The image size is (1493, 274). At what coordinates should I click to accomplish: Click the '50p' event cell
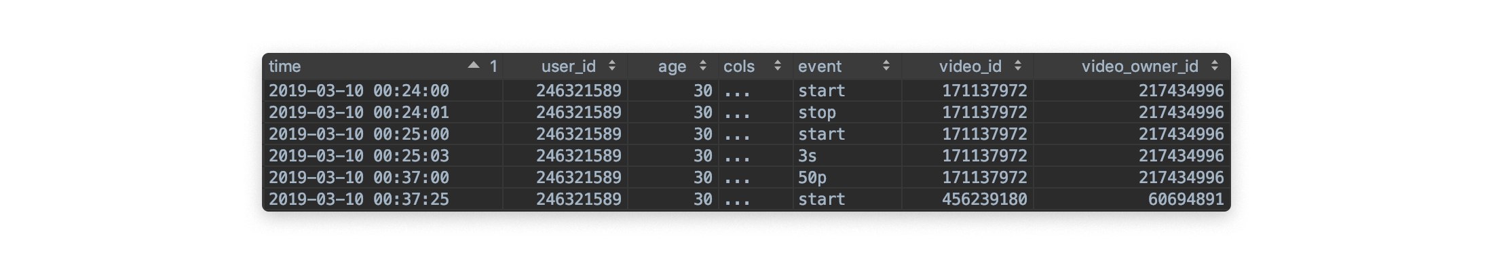tap(812, 178)
